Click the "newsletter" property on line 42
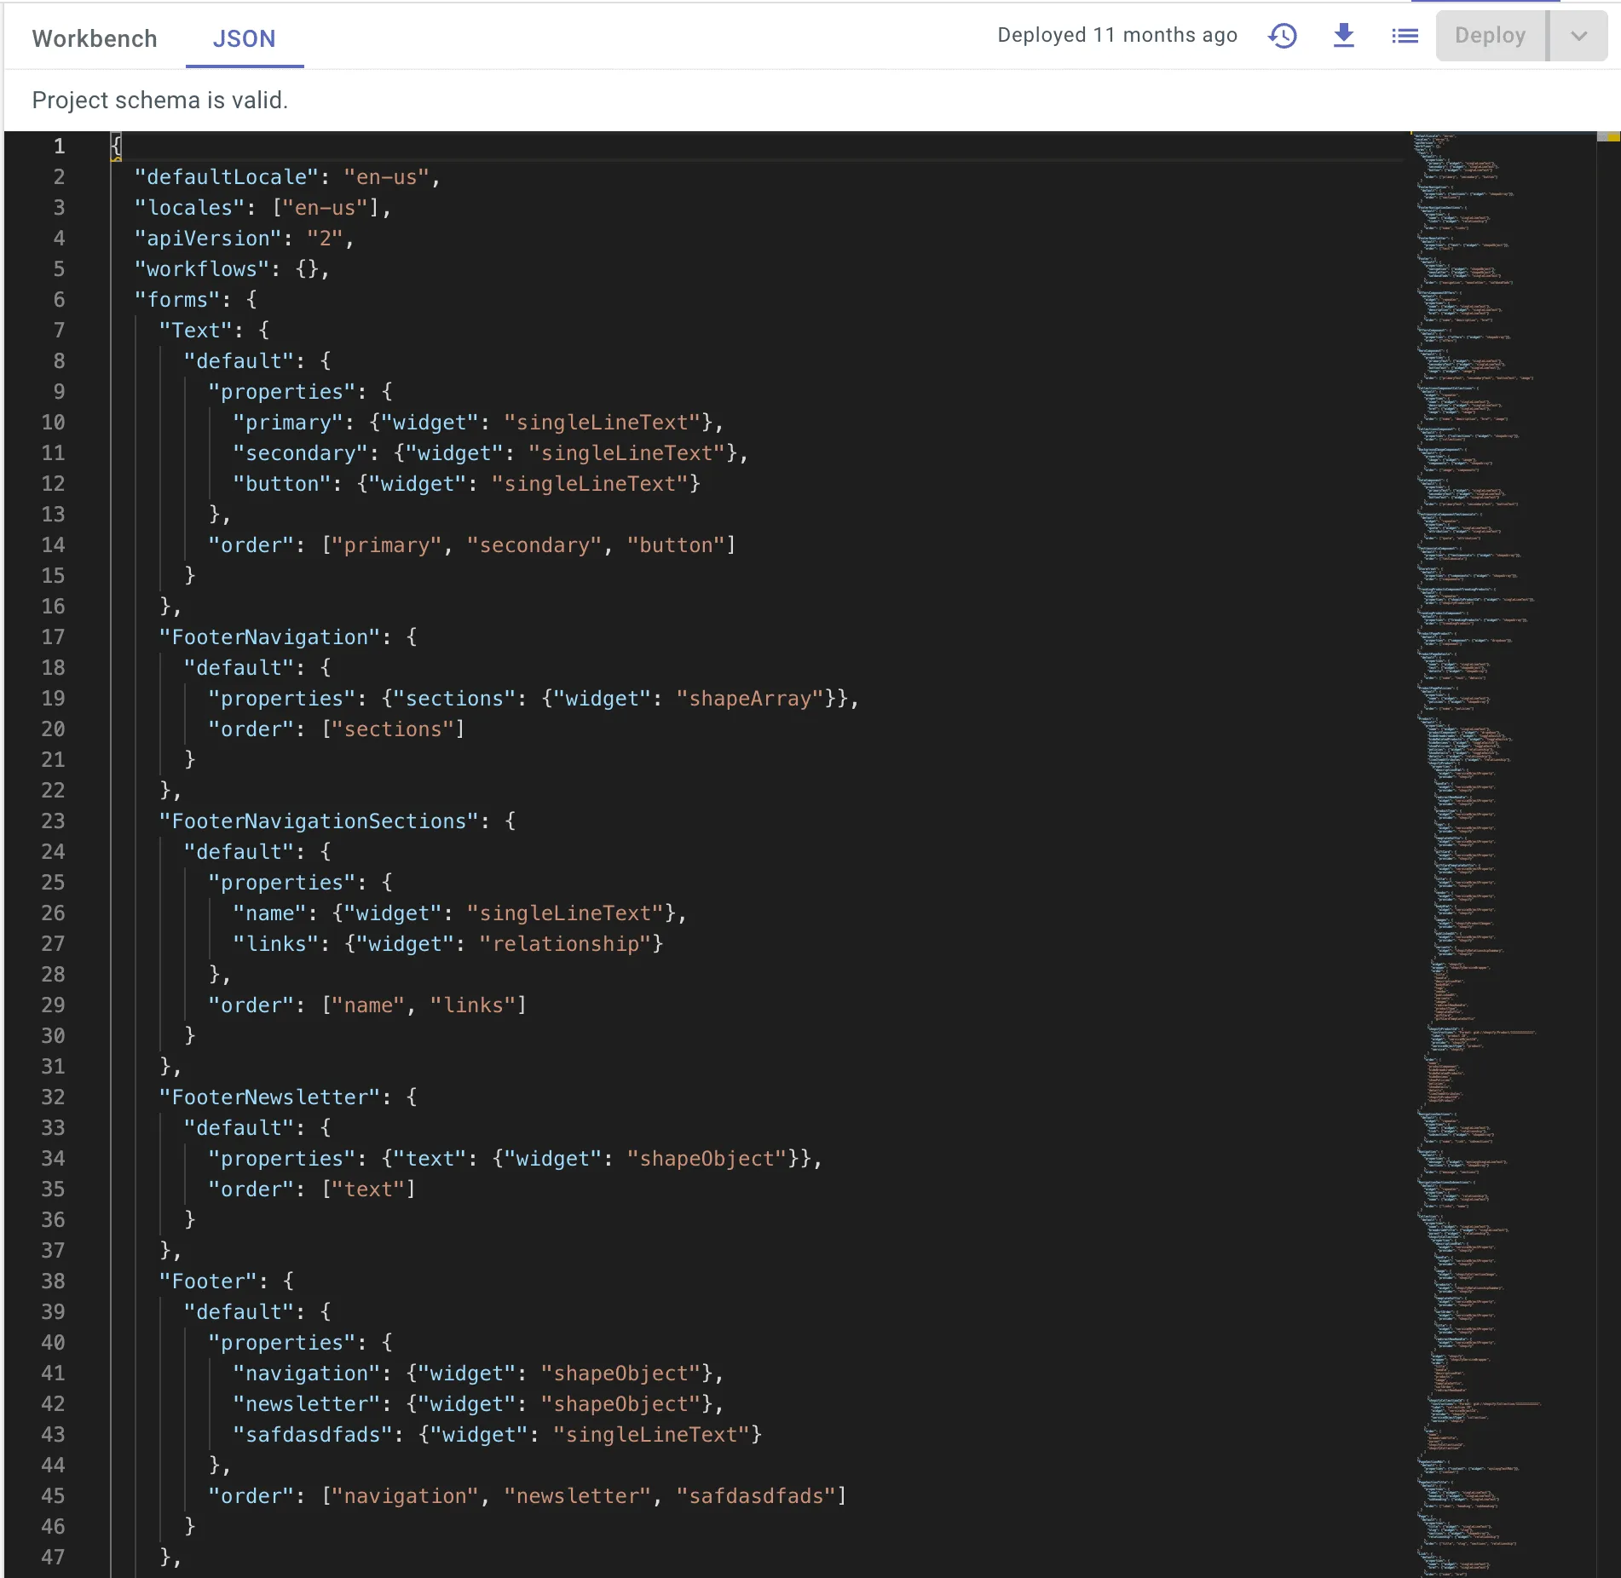This screenshot has width=1621, height=1578. 307,1404
